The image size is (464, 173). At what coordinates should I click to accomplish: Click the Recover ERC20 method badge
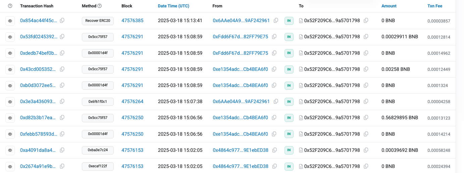98,21
